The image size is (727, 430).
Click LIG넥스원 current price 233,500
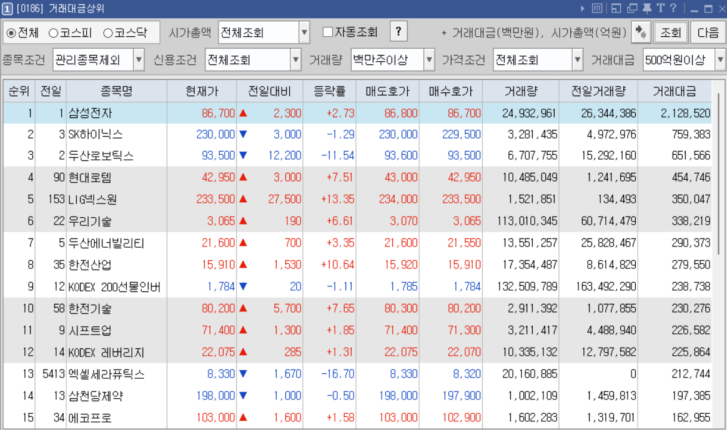215,199
